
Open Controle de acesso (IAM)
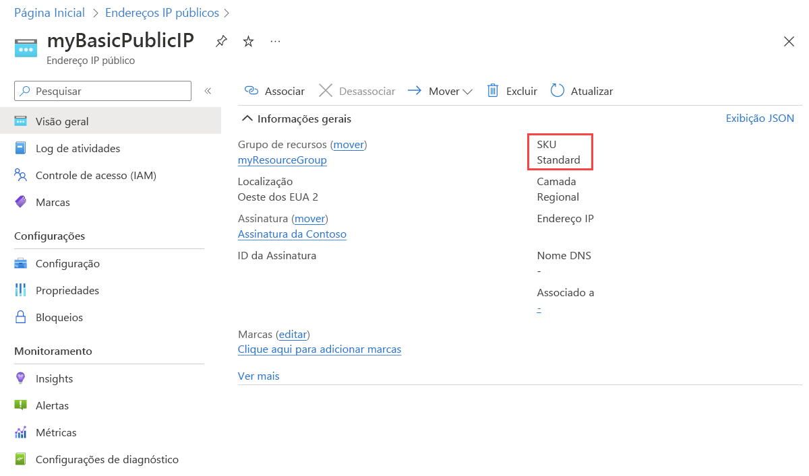pos(96,176)
